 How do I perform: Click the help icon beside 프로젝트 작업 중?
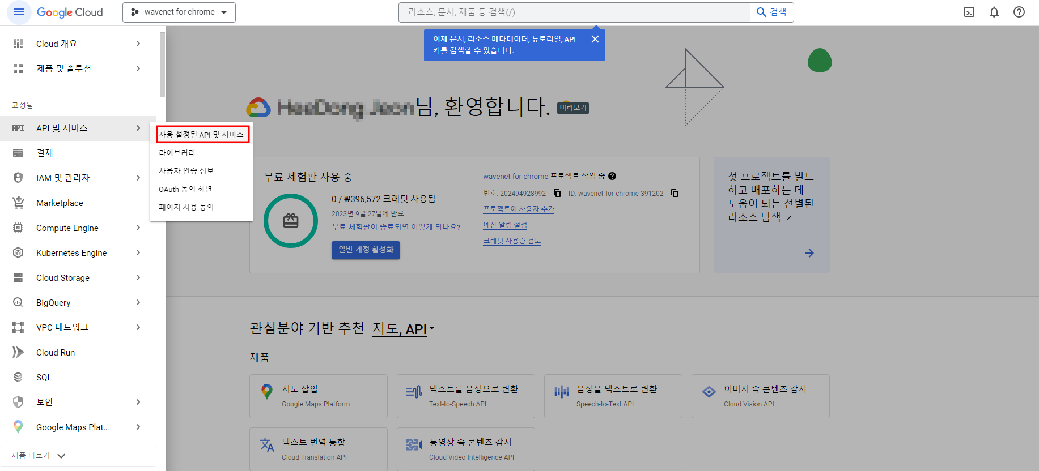point(612,176)
